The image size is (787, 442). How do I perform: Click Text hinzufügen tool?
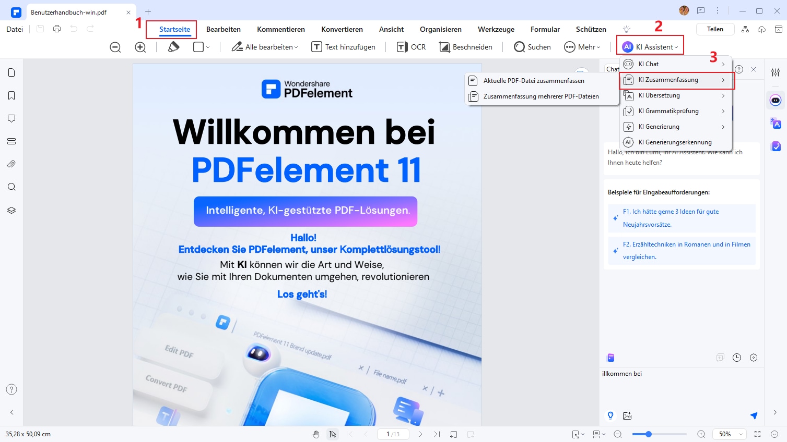click(343, 47)
